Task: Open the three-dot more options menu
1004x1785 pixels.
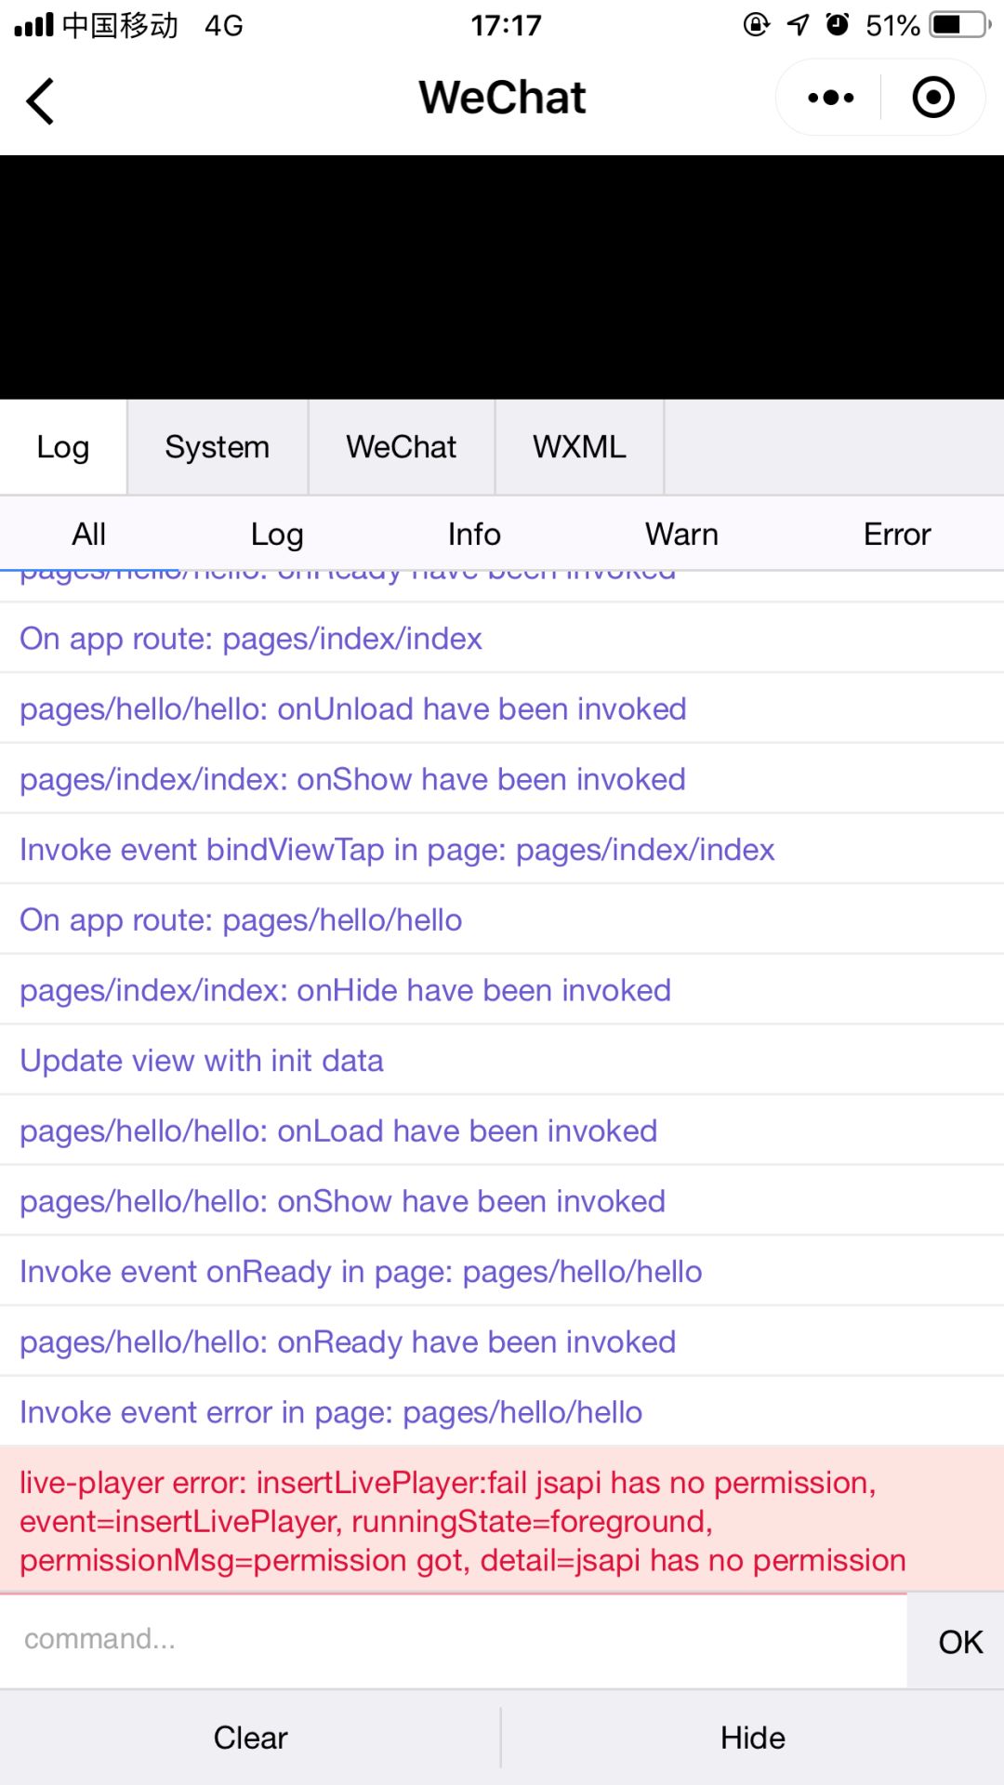Action: click(x=830, y=98)
